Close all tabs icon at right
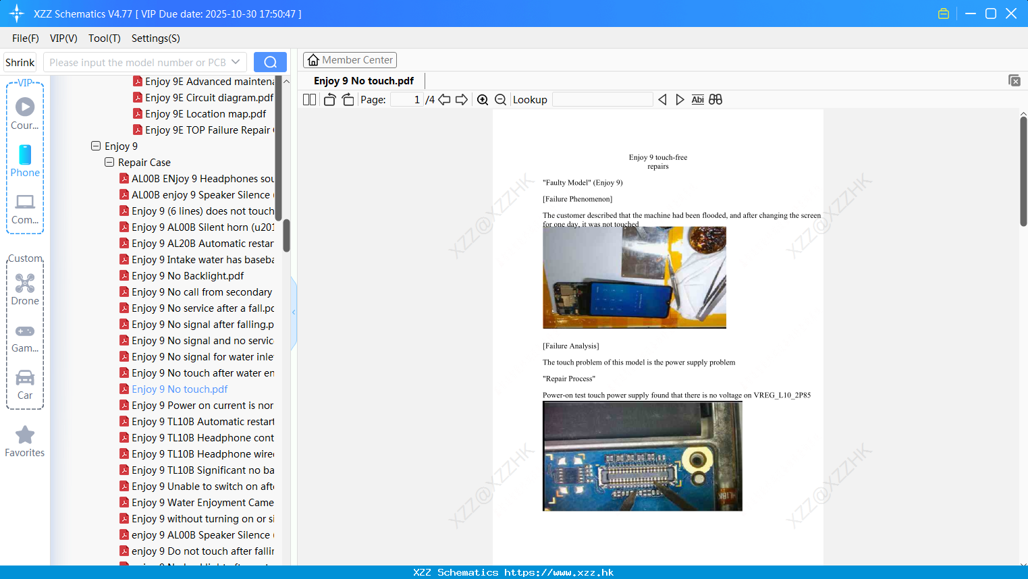The width and height of the screenshot is (1028, 579). coord(1015,80)
